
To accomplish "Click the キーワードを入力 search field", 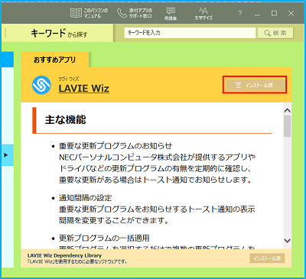I will point(190,33).
